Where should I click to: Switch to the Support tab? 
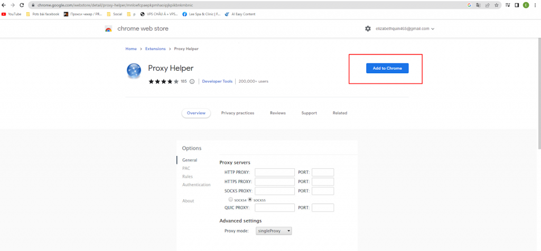tap(309, 113)
